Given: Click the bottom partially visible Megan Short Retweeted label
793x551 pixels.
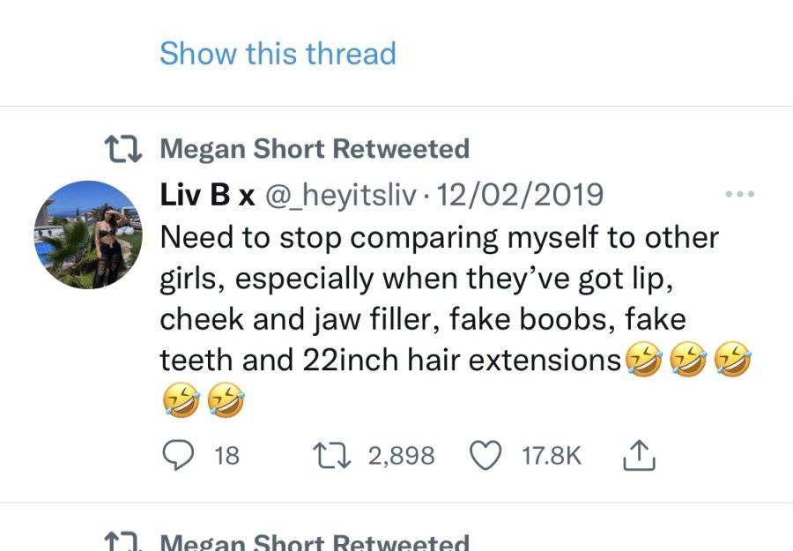Looking at the screenshot, I should [315, 542].
